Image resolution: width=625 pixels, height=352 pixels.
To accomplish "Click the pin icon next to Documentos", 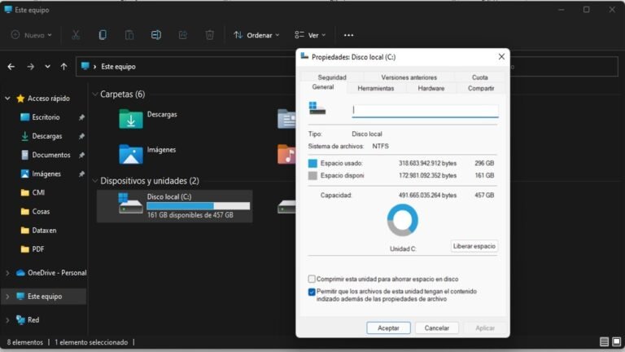I will pyautogui.click(x=81, y=155).
